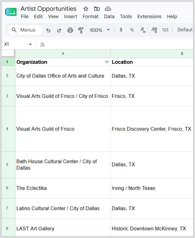The width and height of the screenshot is (195, 238).
Task: Select column B header
Action: (x=152, y=54)
